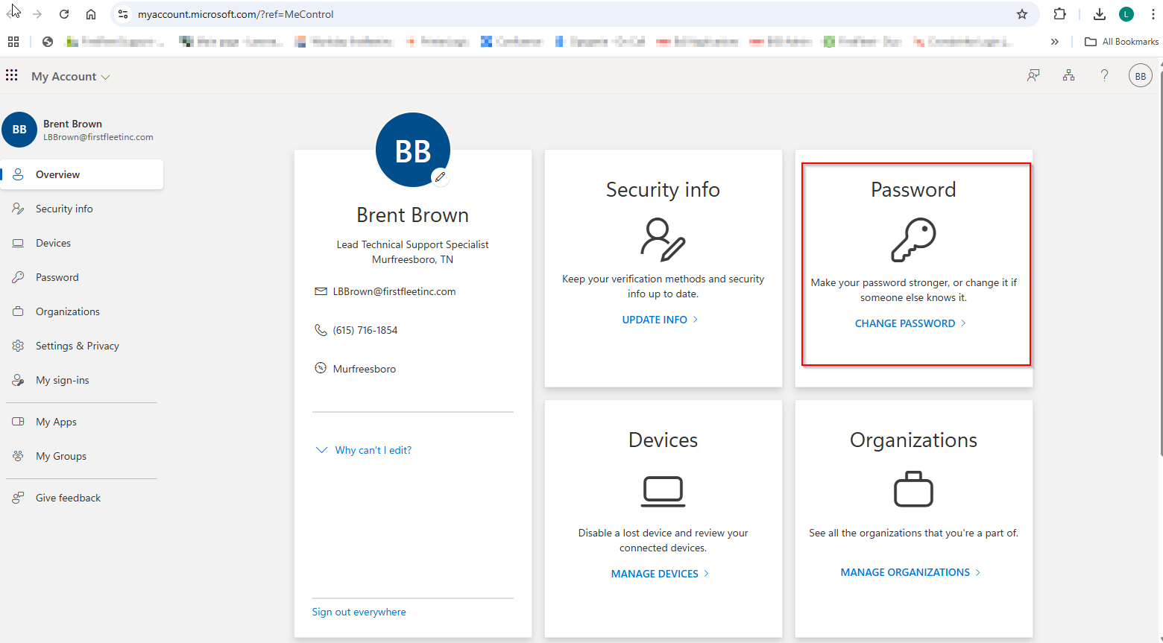Open the organization chart icon in header
This screenshot has width=1163, height=643.
point(1068,75)
